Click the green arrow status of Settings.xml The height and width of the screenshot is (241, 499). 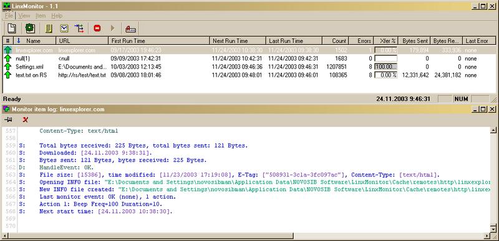pyautogui.click(x=7, y=67)
